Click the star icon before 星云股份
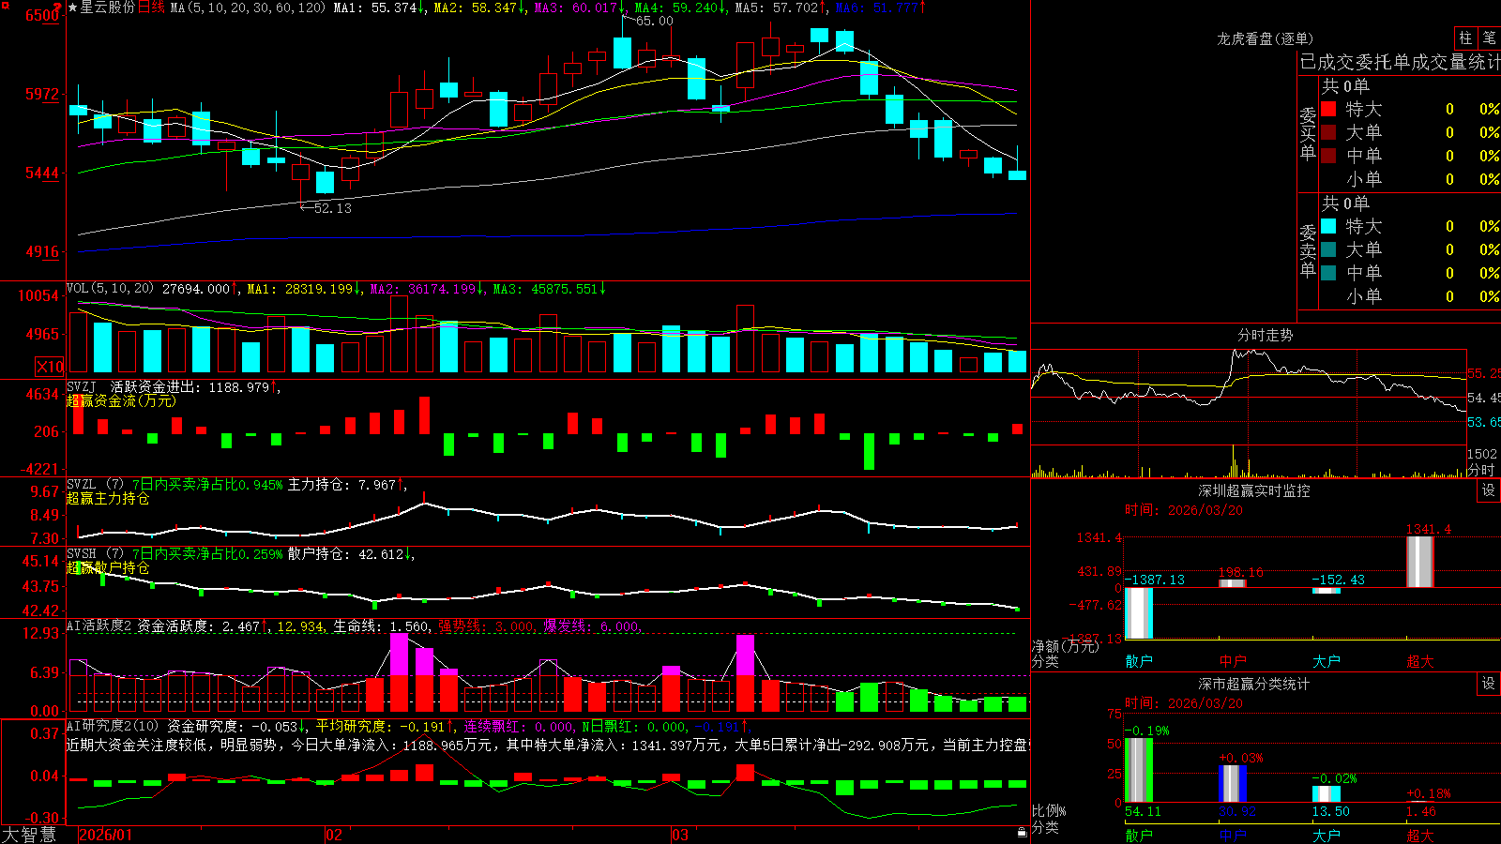 click(72, 8)
